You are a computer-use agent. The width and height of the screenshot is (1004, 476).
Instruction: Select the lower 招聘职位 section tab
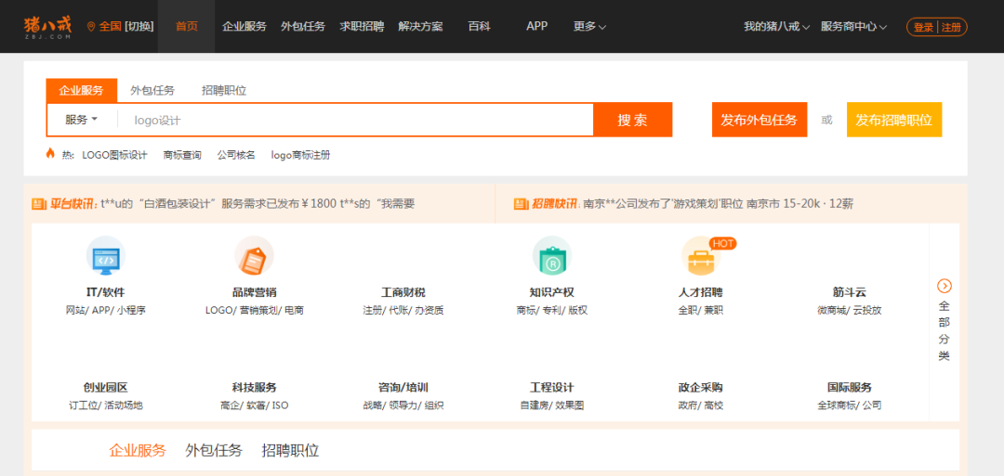coord(290,450)
